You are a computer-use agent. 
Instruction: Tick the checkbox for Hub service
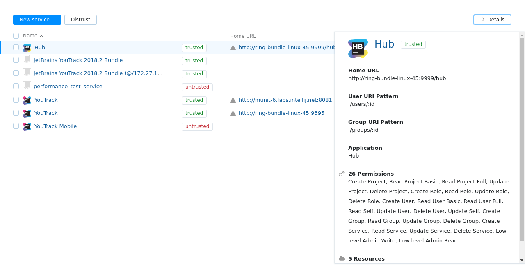point(16,47)
